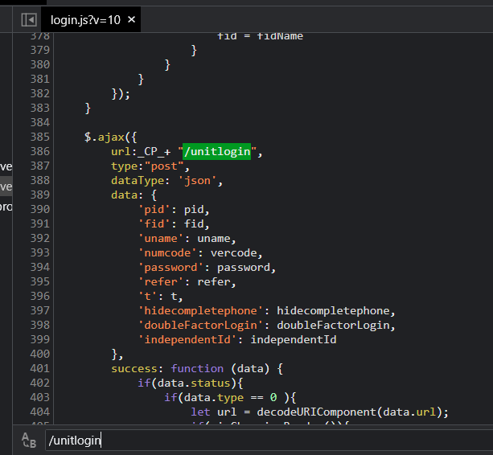
Task: Close the login.js?v=10 tab
Action: tap(131, 20)
